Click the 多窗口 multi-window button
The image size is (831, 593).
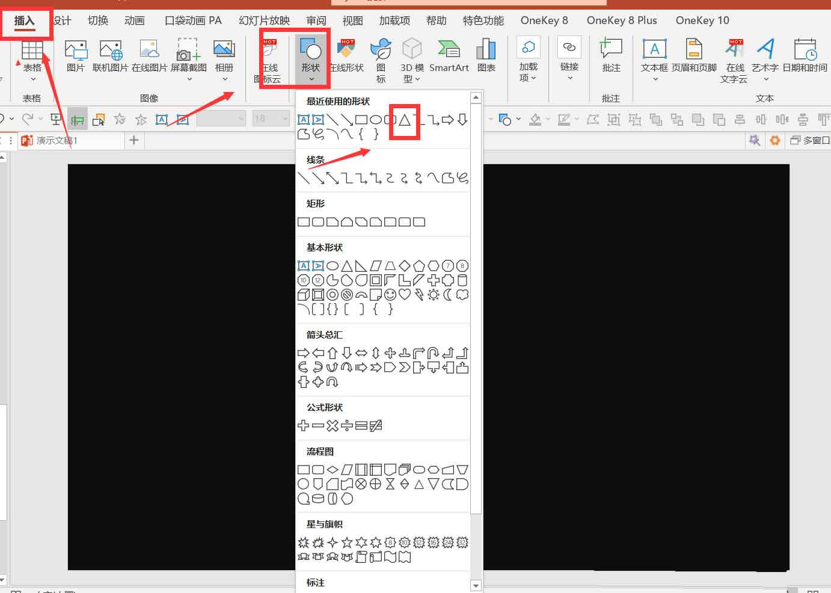coord(810,140)
